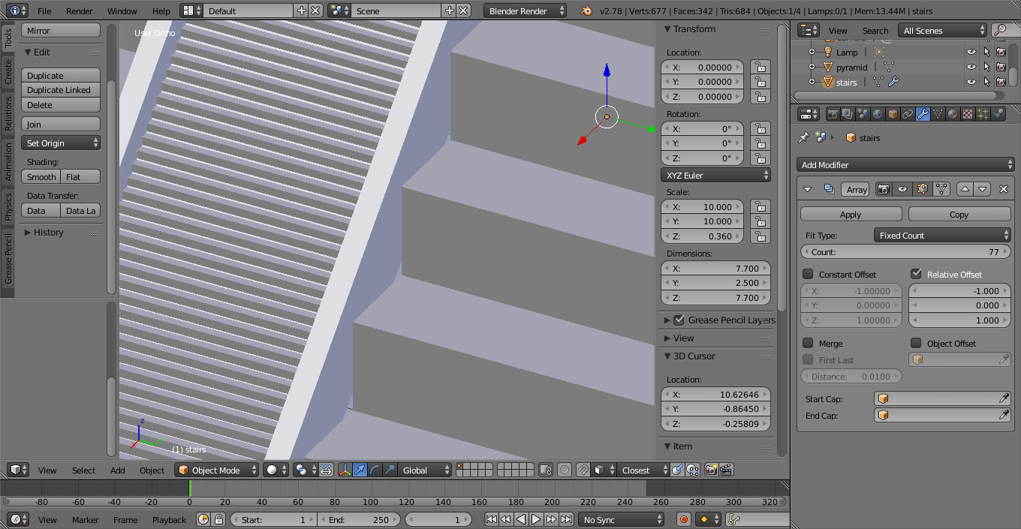Open the Fit Type Fixed Count dropdown
The image size is (1021, 529).
pyautogui.click(x=942, y=235)
